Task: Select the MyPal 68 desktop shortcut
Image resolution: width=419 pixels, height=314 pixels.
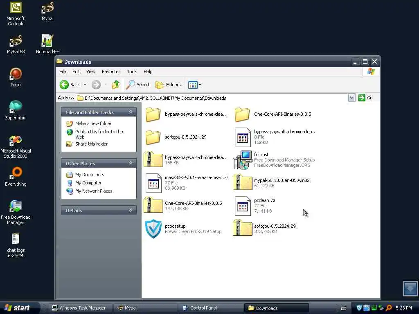Action: click(x=16, y=44)
